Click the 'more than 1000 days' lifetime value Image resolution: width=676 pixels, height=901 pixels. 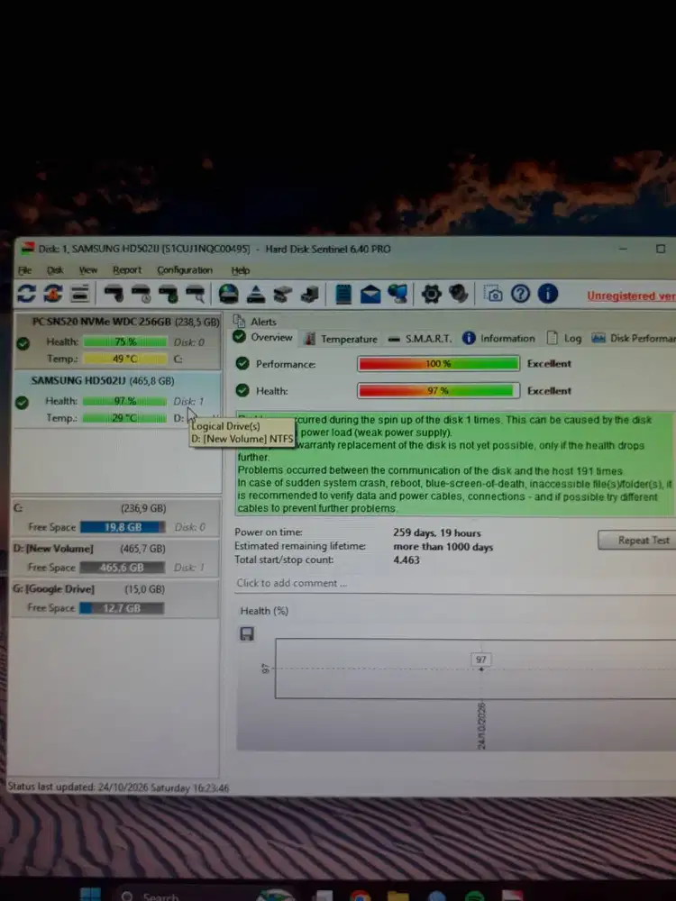coord(443,547)
